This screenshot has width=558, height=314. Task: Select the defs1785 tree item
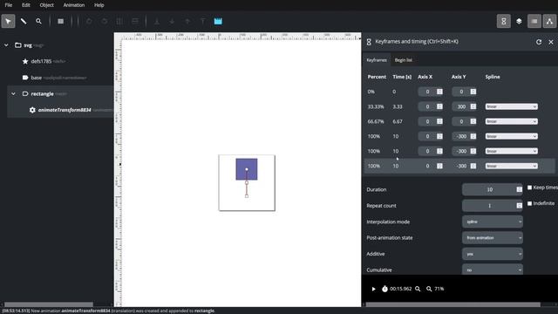click(41, 61)
